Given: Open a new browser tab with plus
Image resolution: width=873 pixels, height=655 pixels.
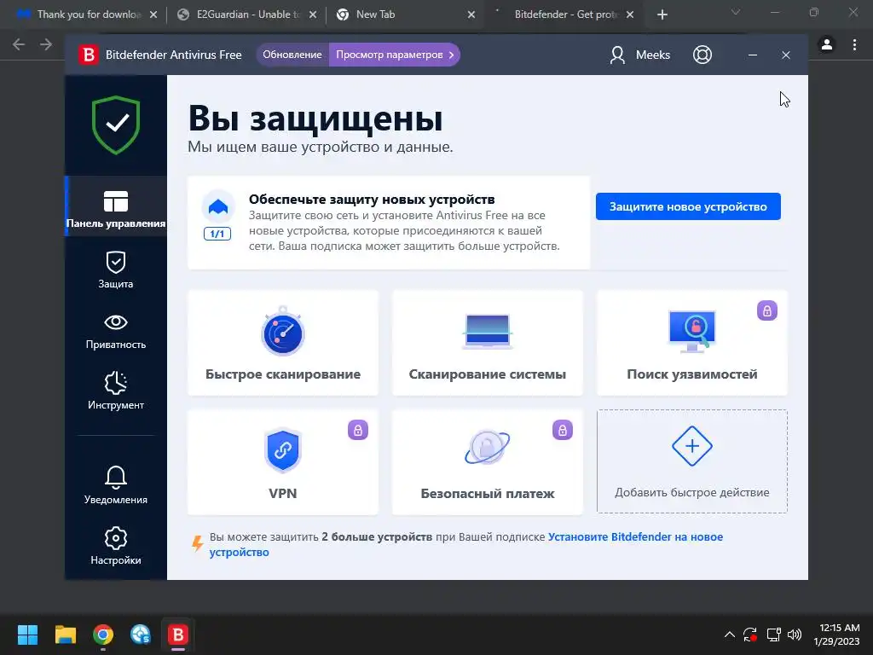Looking at the screenshot, I should [662, 14].
